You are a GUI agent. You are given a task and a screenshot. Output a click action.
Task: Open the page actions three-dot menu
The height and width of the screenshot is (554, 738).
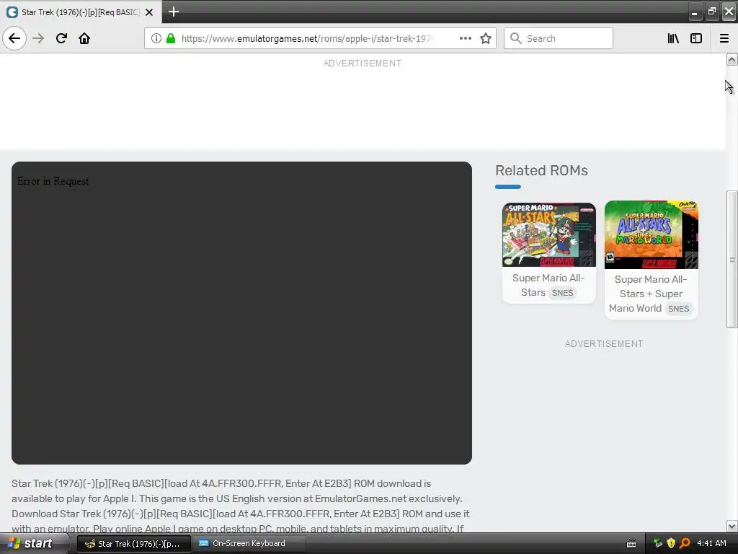[465, 39]
